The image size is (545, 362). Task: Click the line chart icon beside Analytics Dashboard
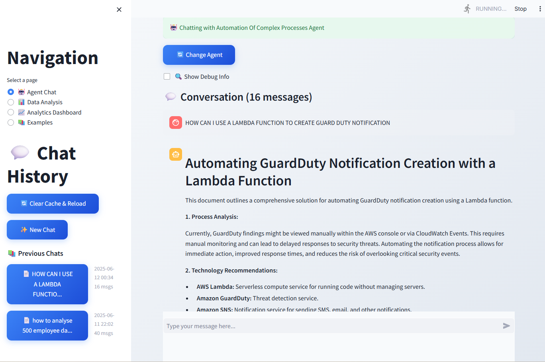tap(22, 112)
